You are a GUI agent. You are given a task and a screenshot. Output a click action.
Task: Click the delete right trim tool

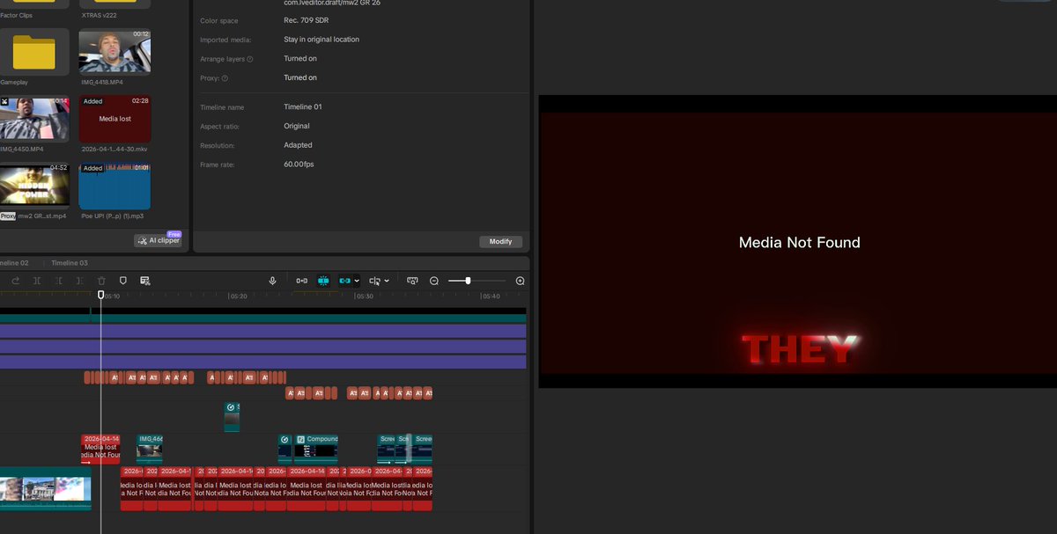click(79, 281)
